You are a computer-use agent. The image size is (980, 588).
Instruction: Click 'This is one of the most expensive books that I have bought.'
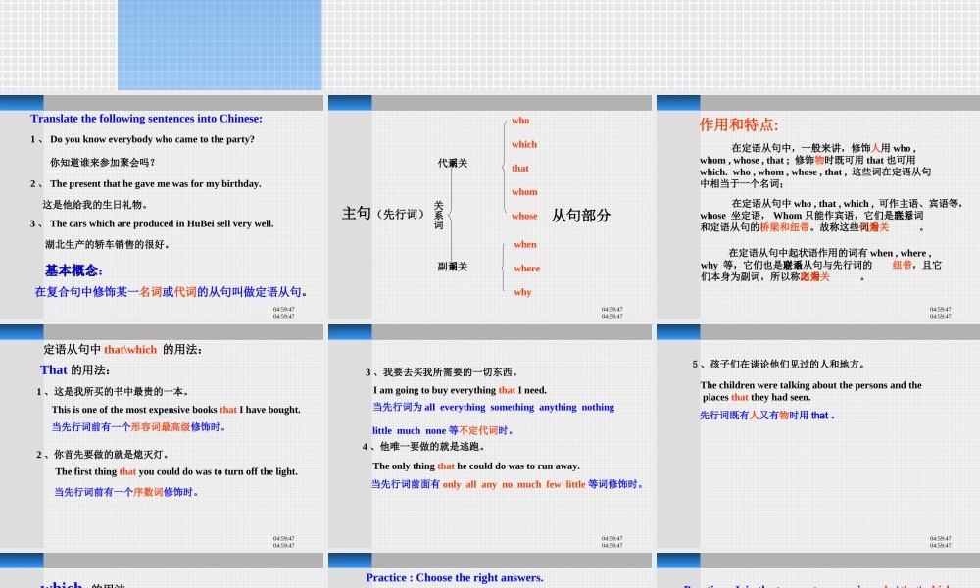pyautogui.click(x=175, y=410)
